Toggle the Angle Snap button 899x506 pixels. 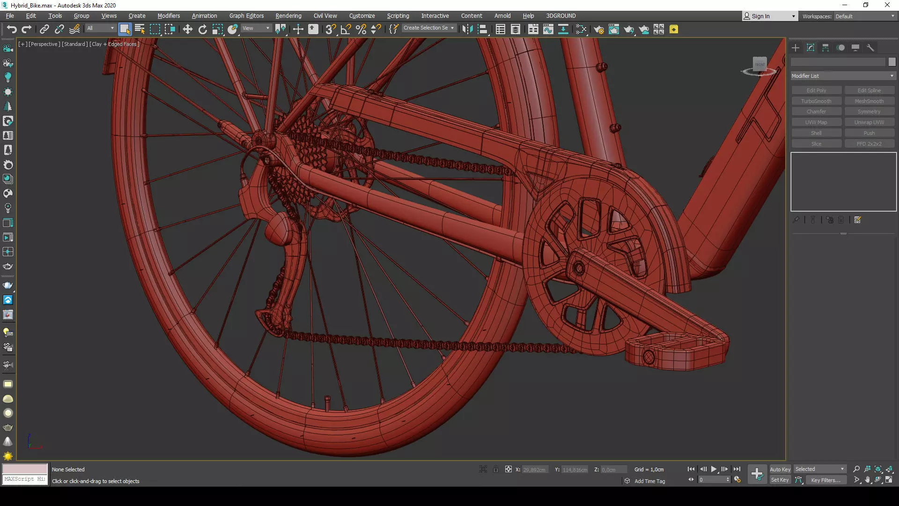coord(346,30)
